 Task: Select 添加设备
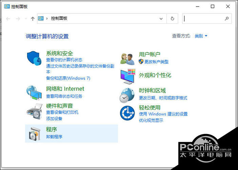point(54,119)
